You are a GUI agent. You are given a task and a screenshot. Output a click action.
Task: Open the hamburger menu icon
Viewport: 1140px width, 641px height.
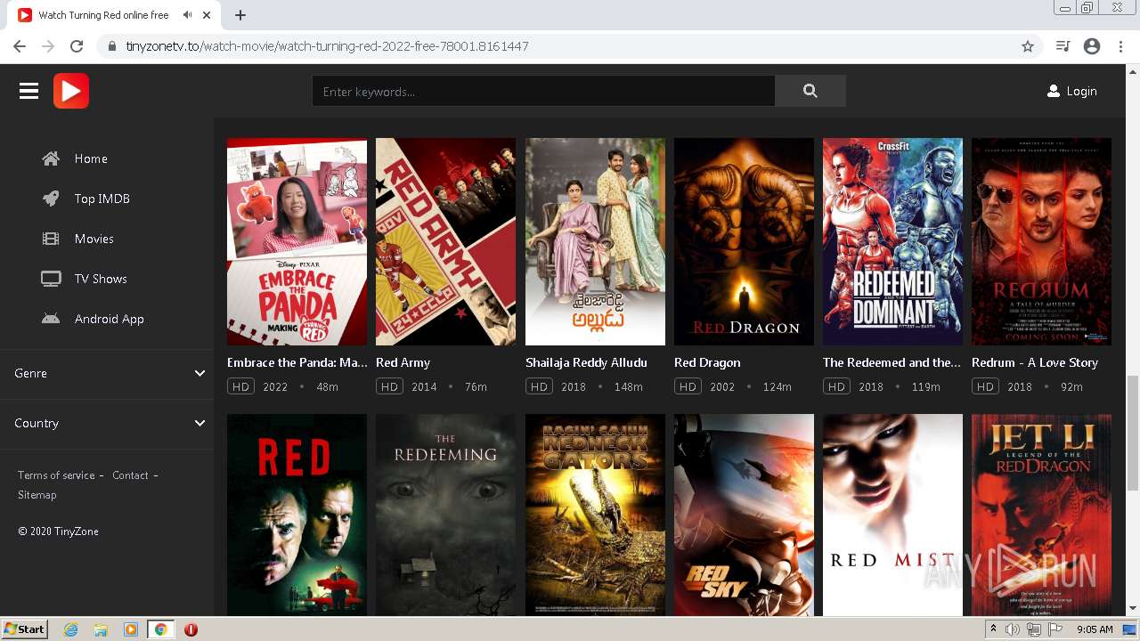point(28,91)
